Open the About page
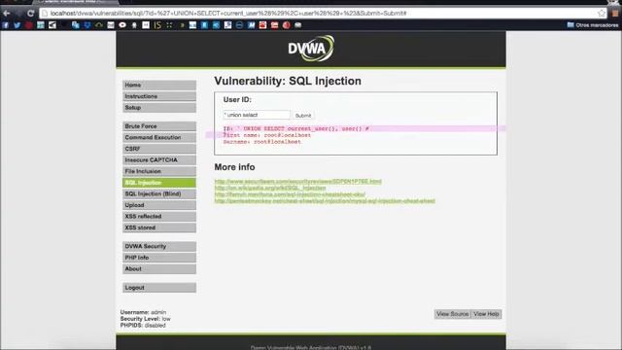This screenshot has height=350, width=622. click(x=159, y=269)
